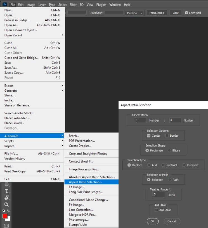Open the Automate submenu entry
Image resolution: width=208 pixels, height=228 pixels.
point(32,136)
